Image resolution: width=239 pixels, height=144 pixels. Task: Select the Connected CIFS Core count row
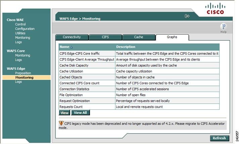(x=139, y=83)
